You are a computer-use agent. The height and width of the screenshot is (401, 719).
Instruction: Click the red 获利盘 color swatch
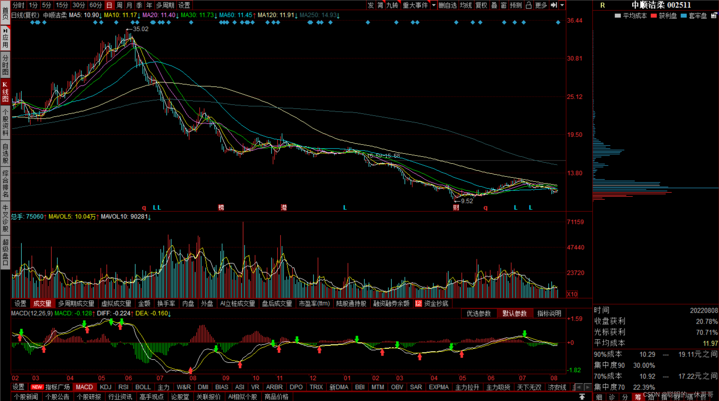[x=653, y=16]
